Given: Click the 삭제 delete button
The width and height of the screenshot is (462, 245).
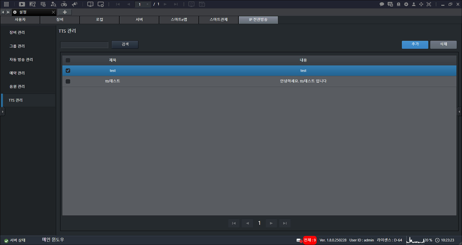Looking at the screenshot, I should coord(443,45).
